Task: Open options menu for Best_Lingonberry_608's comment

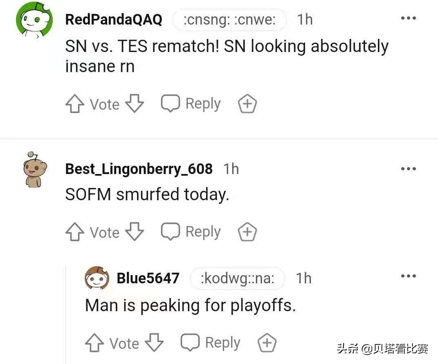Action: [x=409, y=168]
